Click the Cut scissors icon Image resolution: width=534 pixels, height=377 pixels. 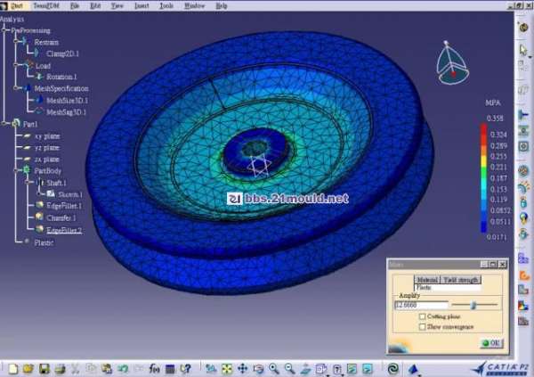(76, 368)
